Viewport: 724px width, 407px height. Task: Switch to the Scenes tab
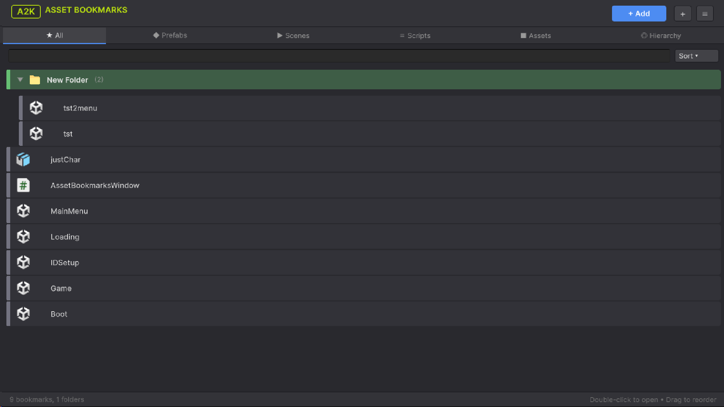[293, 36]
